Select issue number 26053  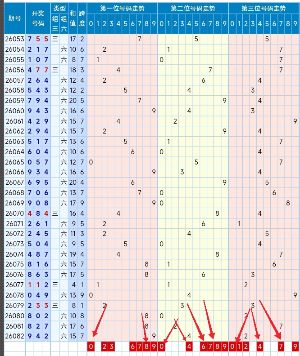[x=14, y=39]
